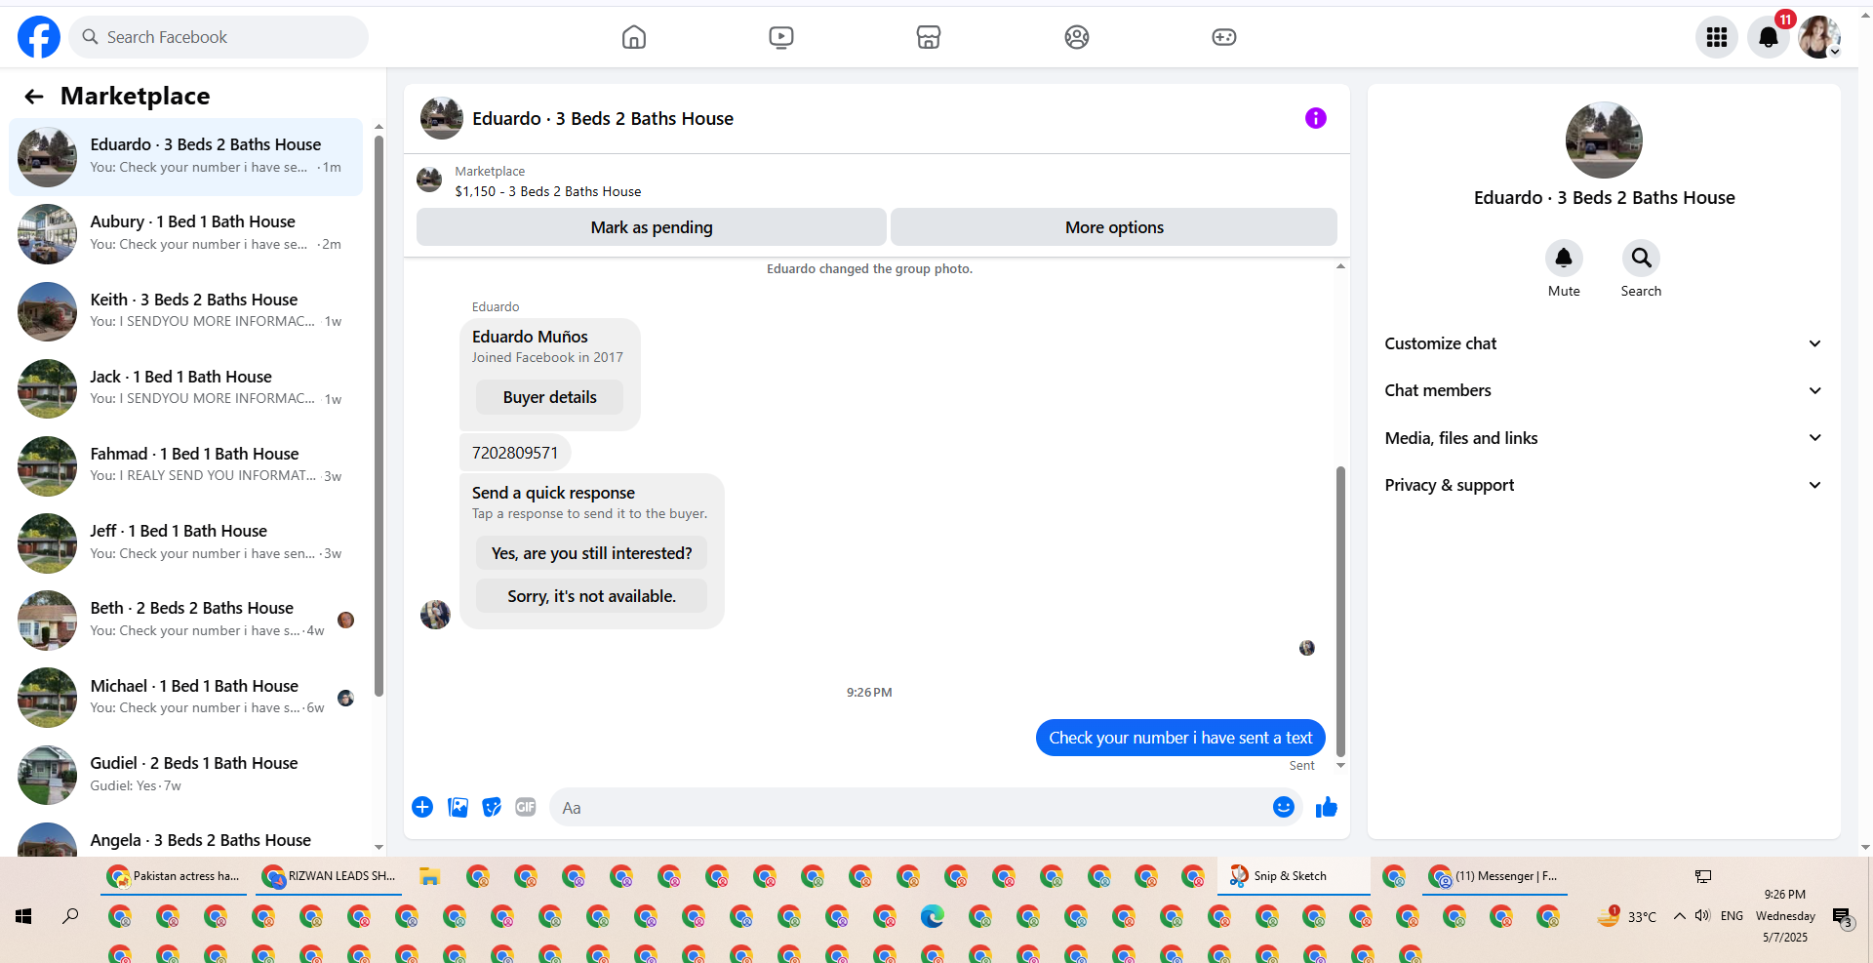Open the 33°C weather widget
The width and height of the screenshot is (1873, 963).
tap(1626, 916)
